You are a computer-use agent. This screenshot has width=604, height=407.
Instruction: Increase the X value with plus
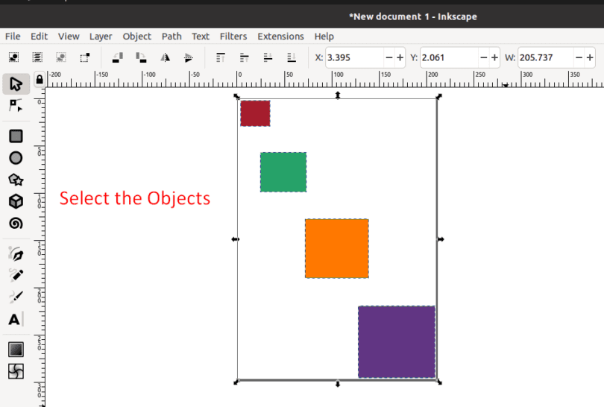[x=400, y=57]
